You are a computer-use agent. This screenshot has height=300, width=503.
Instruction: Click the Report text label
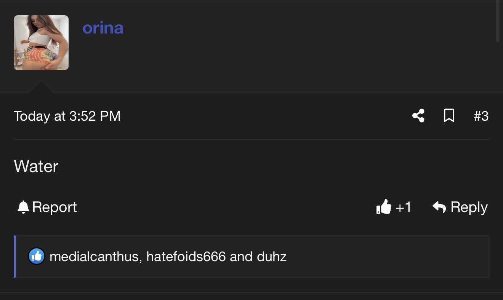[54, 207]
